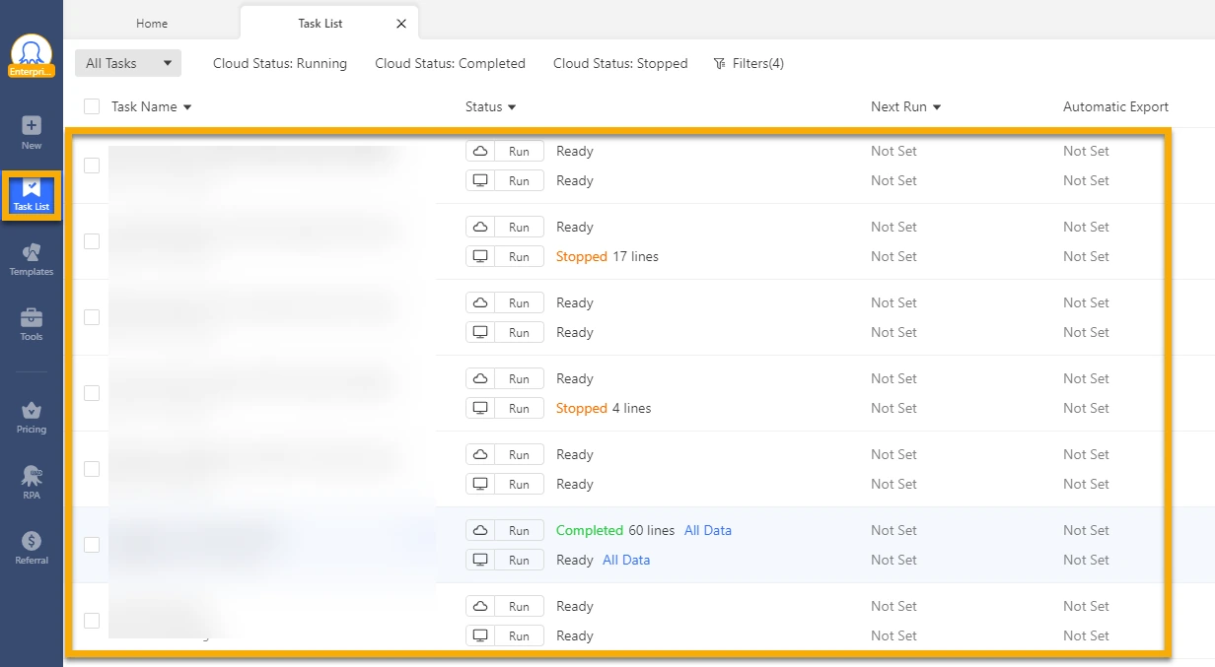The height and width of the screenshot is (667, 1215).
Task: Click the Automatic Export column header
Action: (x=1115, y=106)
